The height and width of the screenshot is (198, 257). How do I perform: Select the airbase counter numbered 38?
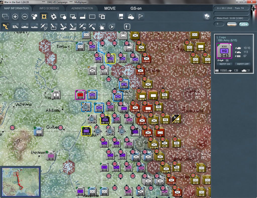coord(92,119)
